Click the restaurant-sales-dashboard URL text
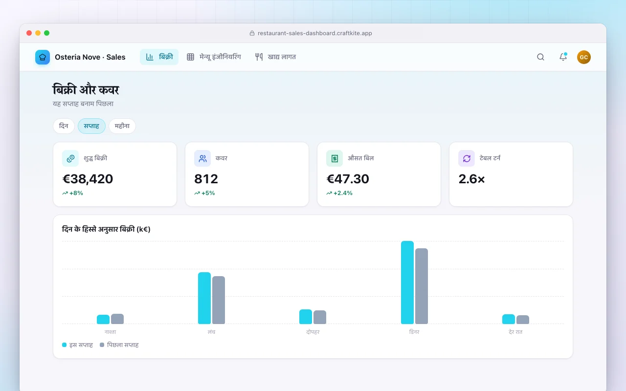This screenshot has width=626, height=391. [315, 33]
